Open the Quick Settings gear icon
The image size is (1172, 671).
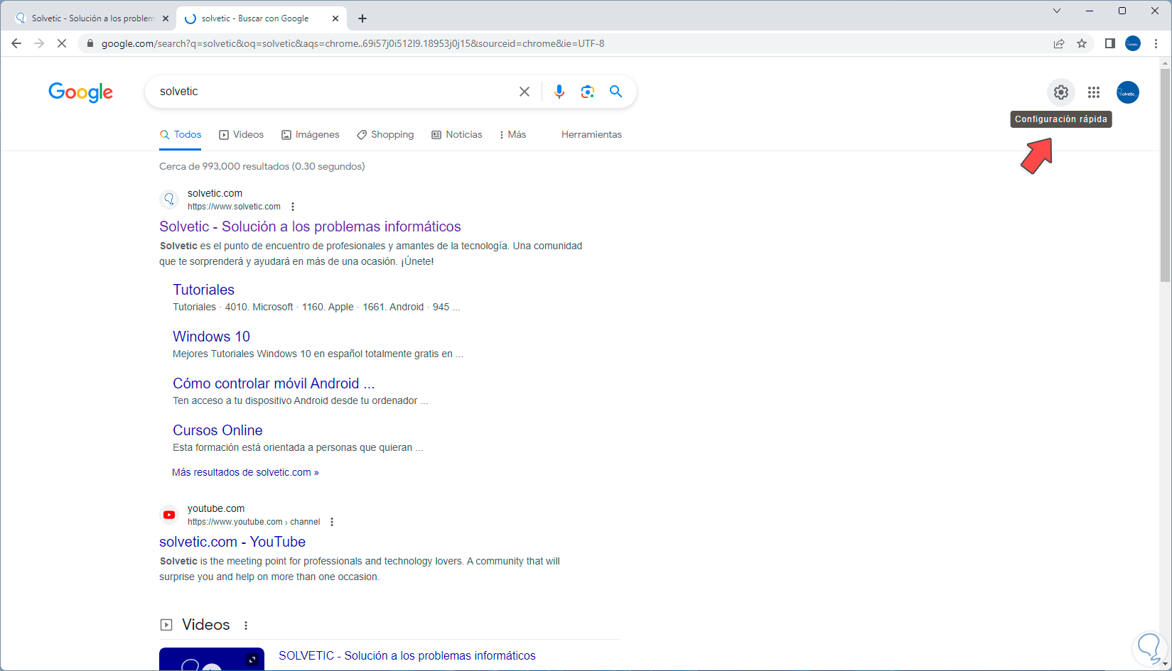(x=1060, y=92)
